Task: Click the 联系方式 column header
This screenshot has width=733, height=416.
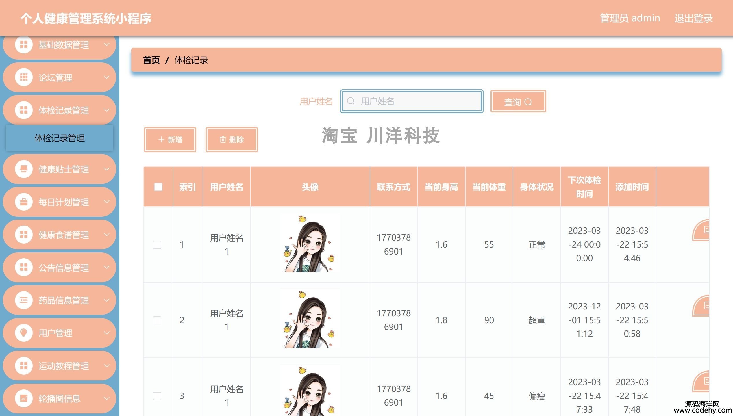Action: pos(394,187)
